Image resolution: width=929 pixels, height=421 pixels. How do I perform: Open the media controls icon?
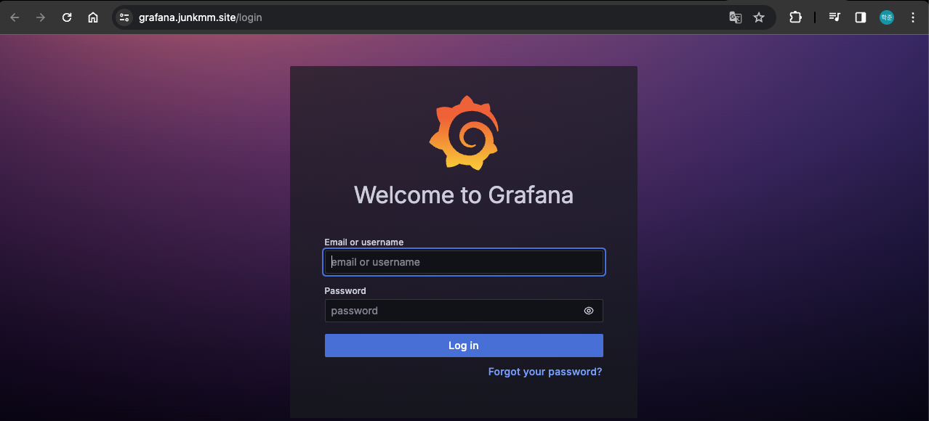pyautogui.click(x=835, y=17)
